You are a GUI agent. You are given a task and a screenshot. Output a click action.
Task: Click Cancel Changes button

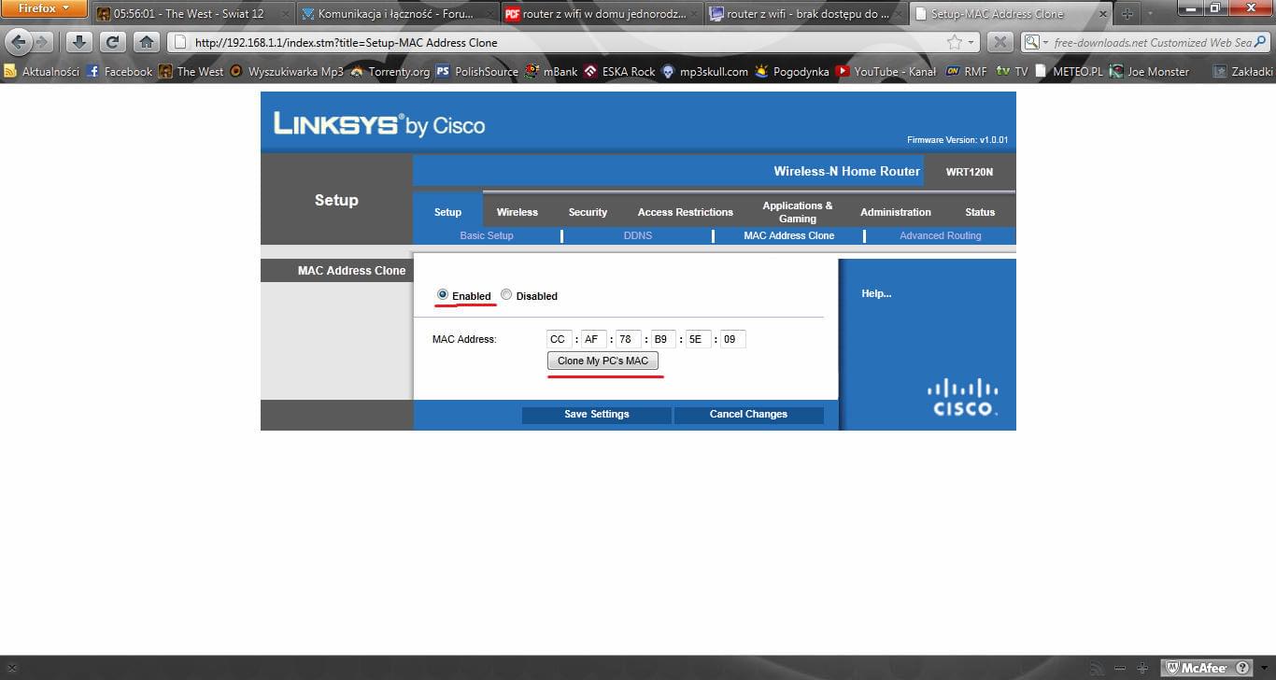coord(748,414)
